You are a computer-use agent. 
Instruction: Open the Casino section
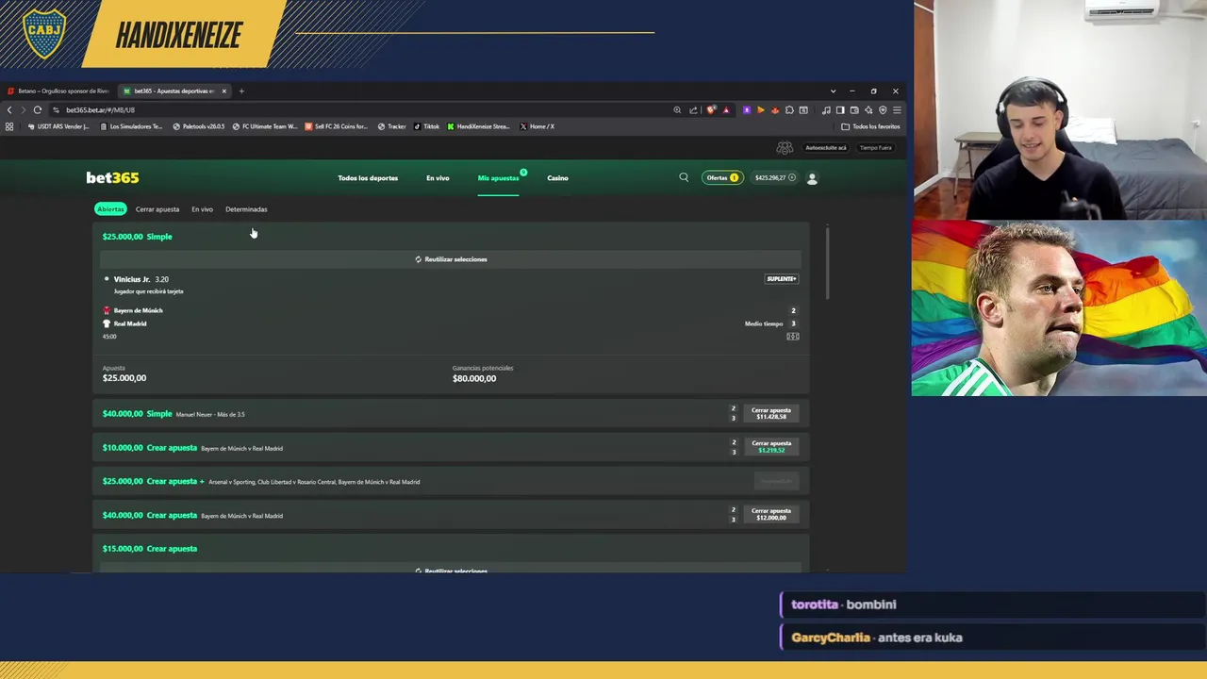[x=557, y=178]
